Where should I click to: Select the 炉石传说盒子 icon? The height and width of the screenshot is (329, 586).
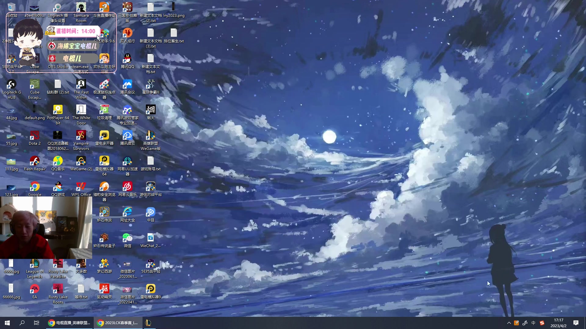pyautogui.click(x=104, y=240)
